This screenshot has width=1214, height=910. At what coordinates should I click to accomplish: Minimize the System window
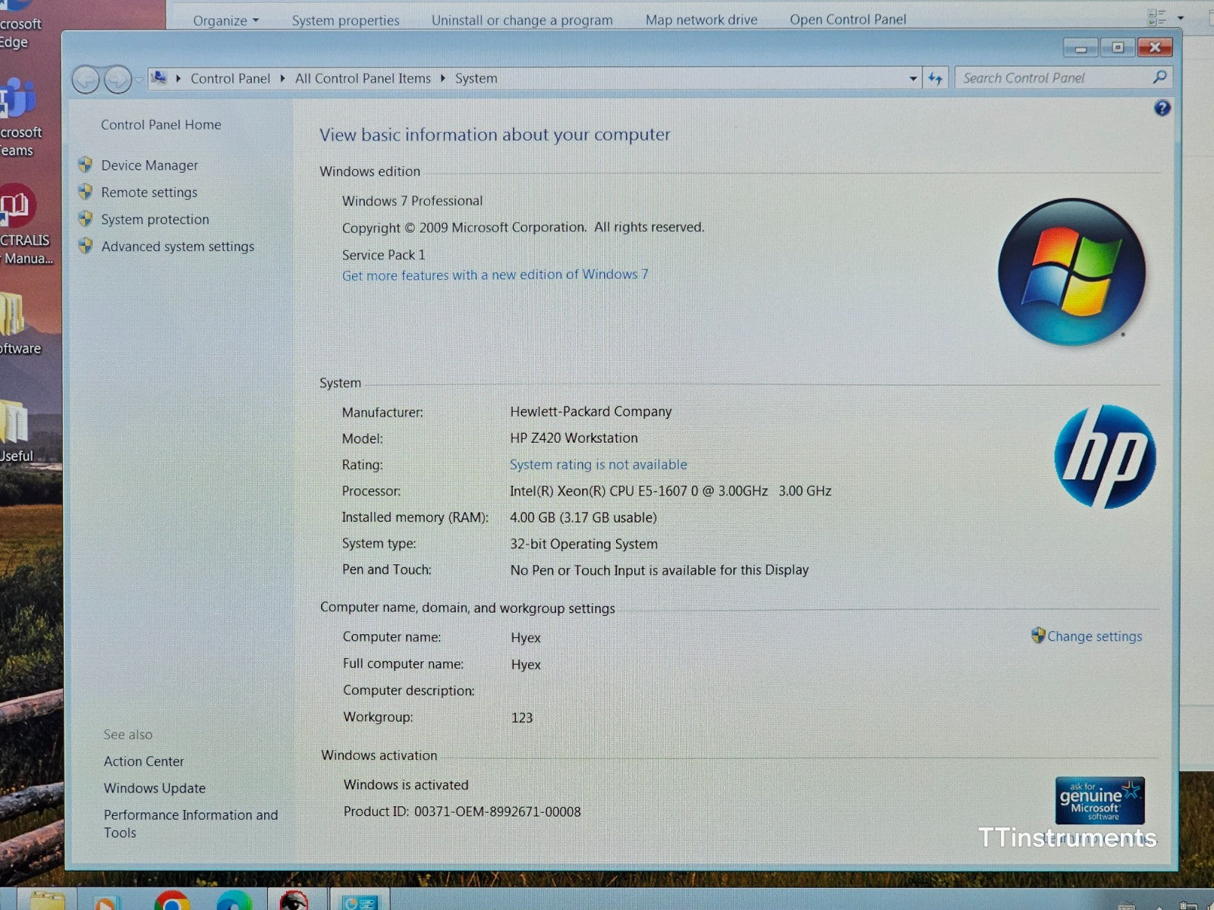click(1080, 48)
